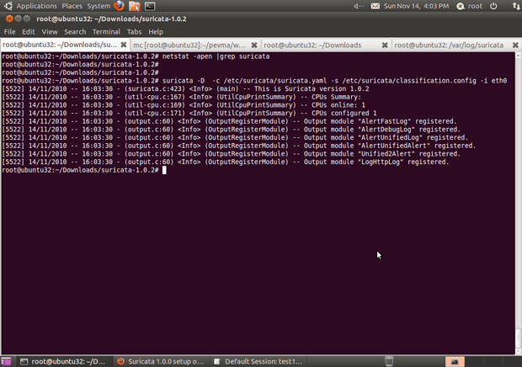This screenshot has width=522, height=367.
Task: Click the "Unified2Alert" registered line
Action: click(232, 154)
